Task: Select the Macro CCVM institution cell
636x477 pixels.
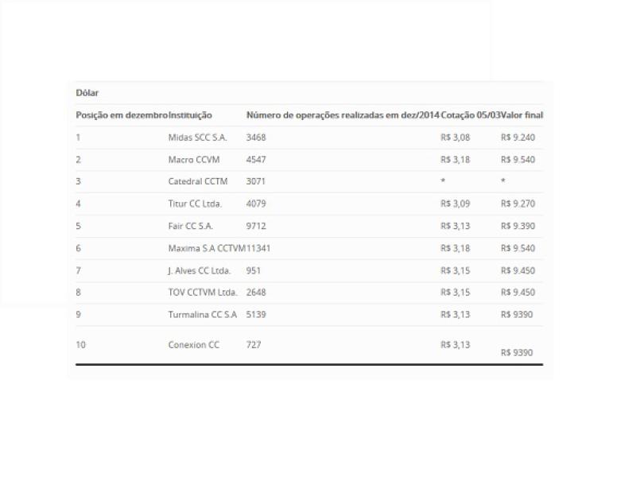Action: click(x=193, y=160)
